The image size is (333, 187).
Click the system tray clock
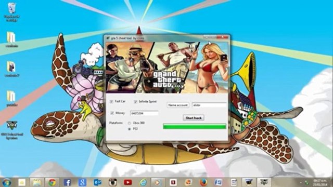point(320,182)
